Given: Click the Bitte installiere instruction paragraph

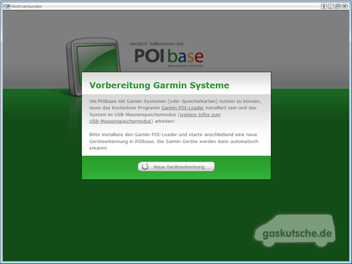Looking at the screenshot, I should click(174, 141).
